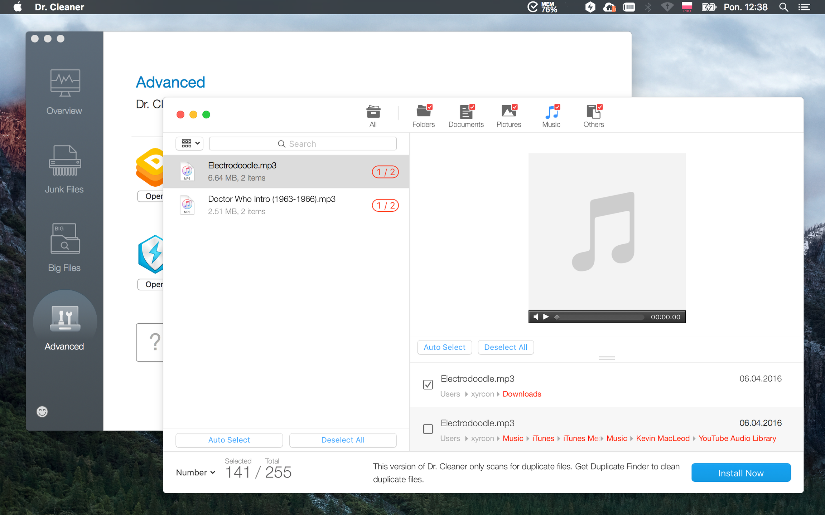Screen dimensions: 825x515
Task: Click the first Open button in Advanced
Action: click(151, 196)
